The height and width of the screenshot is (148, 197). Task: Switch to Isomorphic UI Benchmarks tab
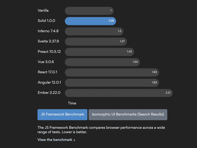pyautogui.click(x=128, y=115)
